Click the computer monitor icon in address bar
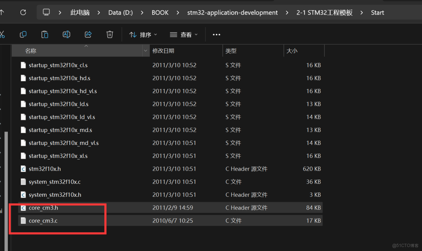 coord(46,12)
